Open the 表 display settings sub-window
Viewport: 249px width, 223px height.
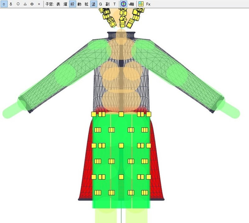(x=58, y=4)
